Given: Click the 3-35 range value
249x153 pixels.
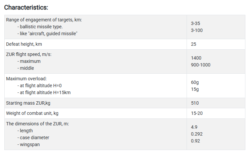Looking at the screenshot, I should (x=196, y=24).
